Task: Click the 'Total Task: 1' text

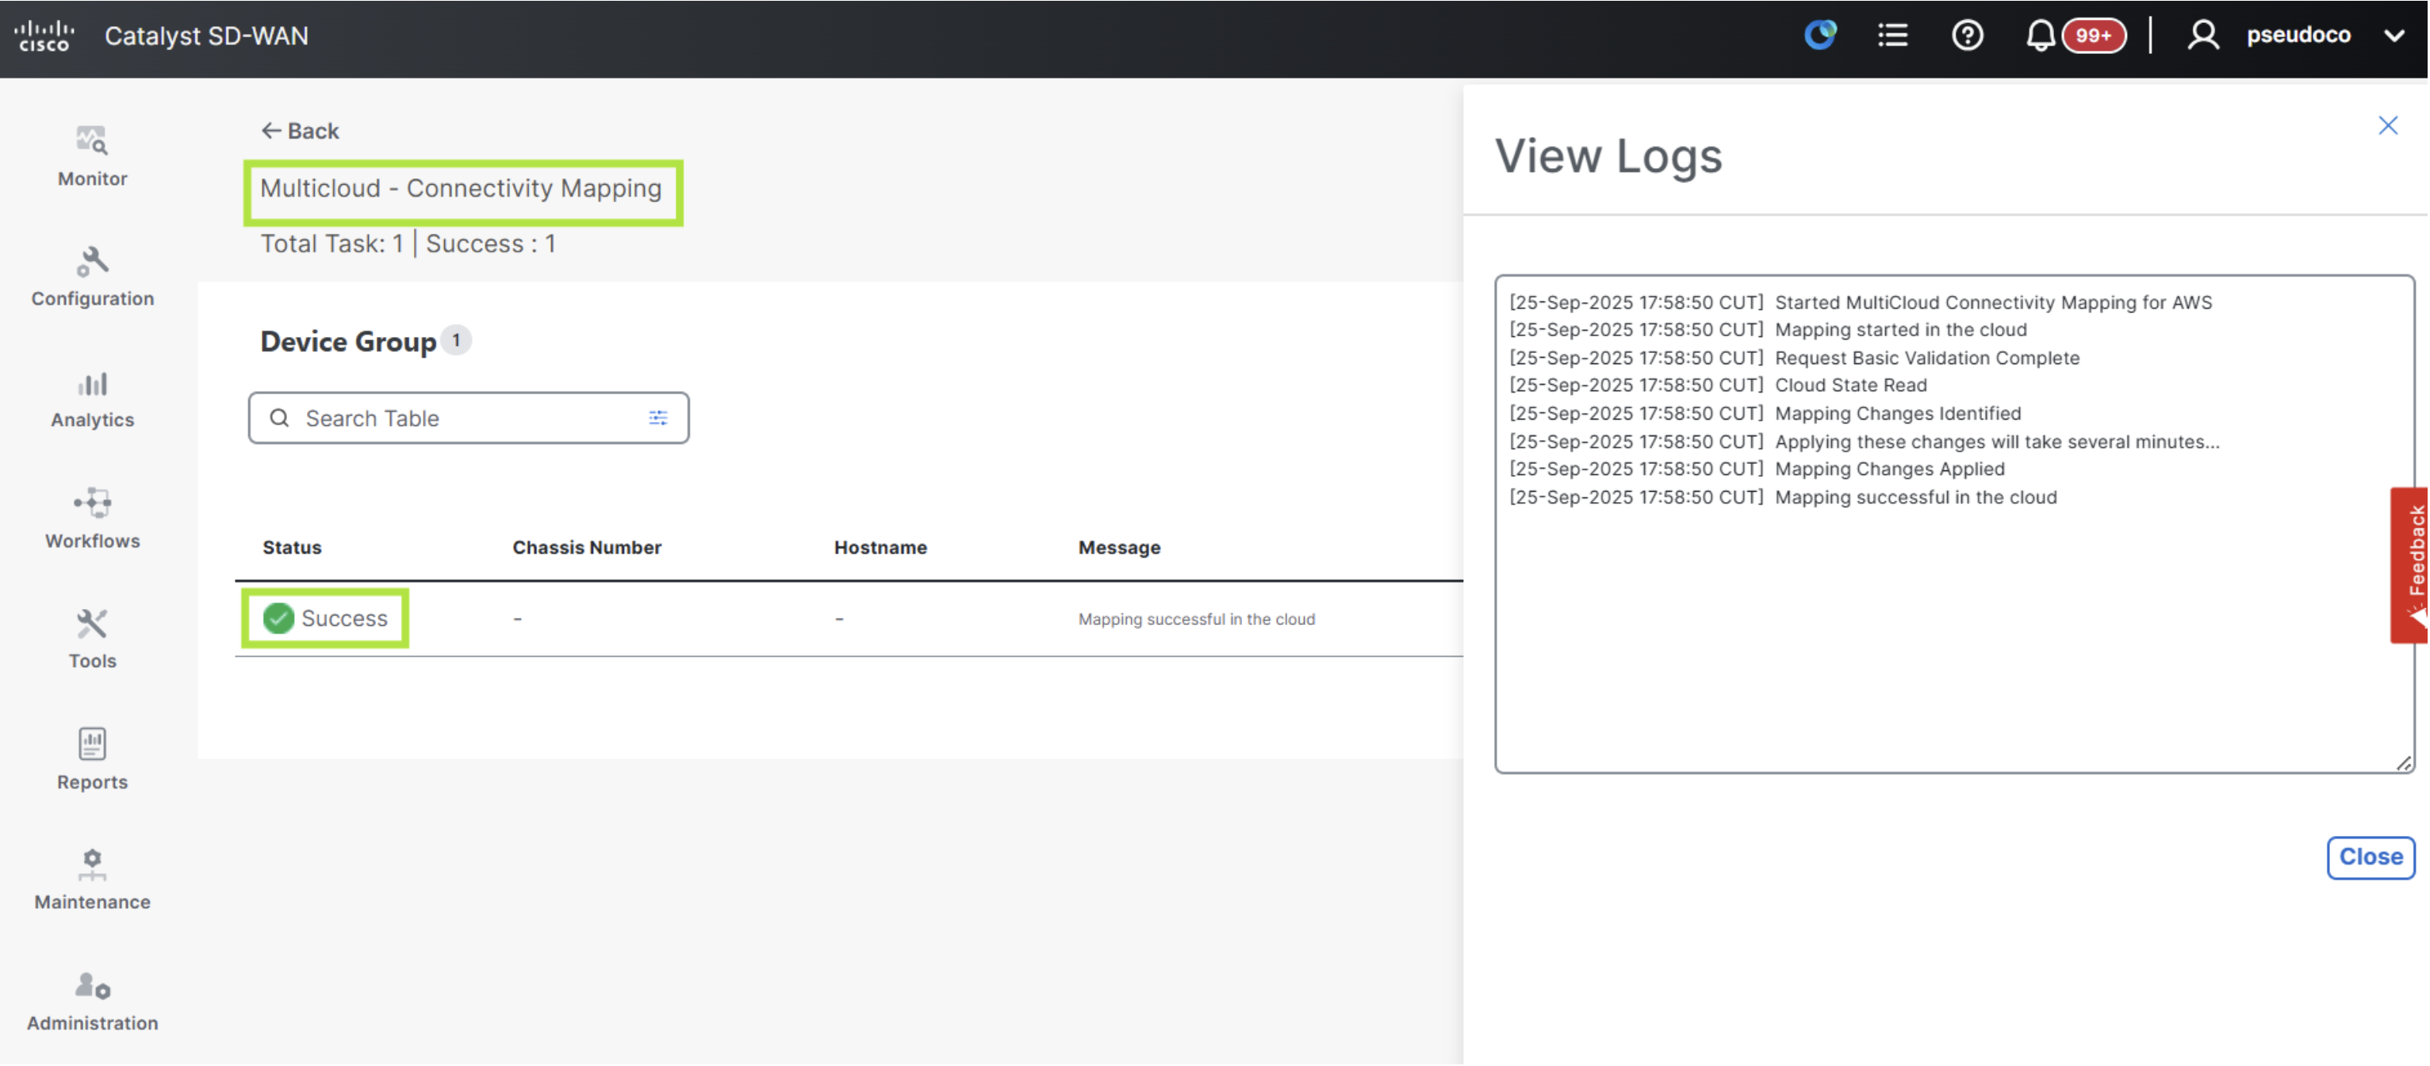Action: coord(332,243)
